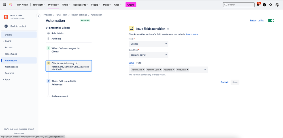
Task: Open the Field dropdown showing Clients
Action: coord(148,44)
